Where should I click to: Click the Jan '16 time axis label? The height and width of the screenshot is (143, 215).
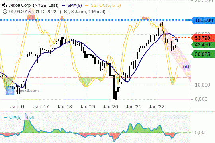point(18,107)
